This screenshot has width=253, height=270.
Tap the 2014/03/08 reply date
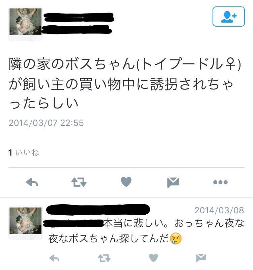pyautogui.click(x=219, y=210)
